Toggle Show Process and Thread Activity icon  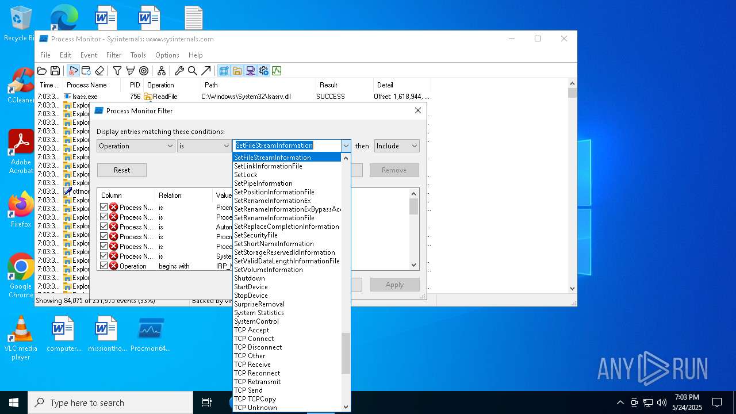(263, 71)
